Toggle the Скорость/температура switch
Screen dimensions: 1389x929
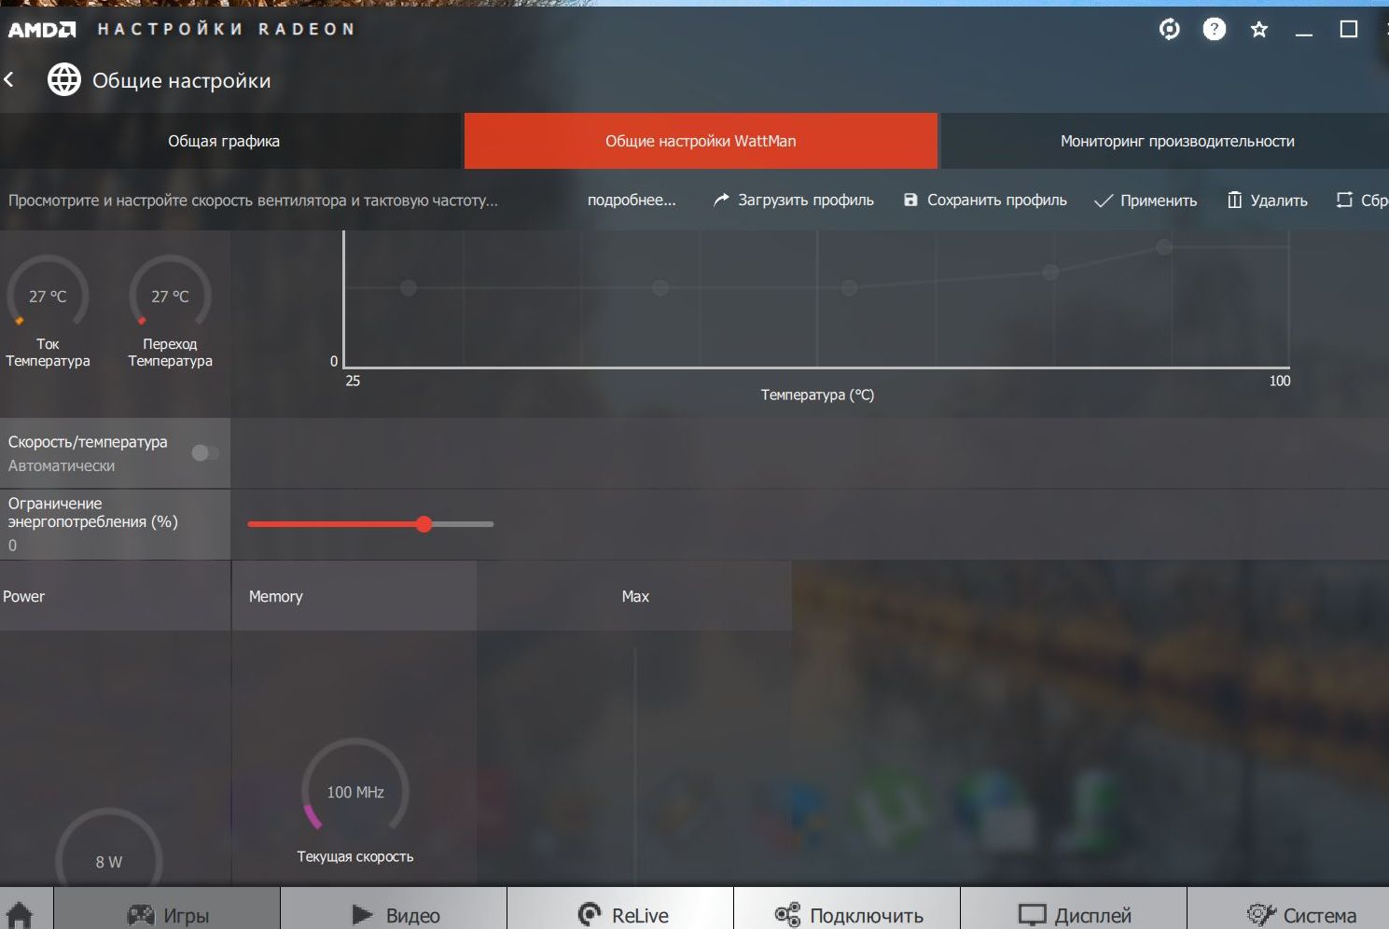205,453
